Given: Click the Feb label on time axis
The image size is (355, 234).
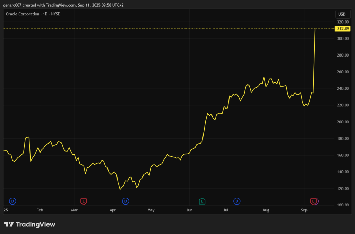Looking at the screenshot, I should pyautogui.click(x=40, y=210).
